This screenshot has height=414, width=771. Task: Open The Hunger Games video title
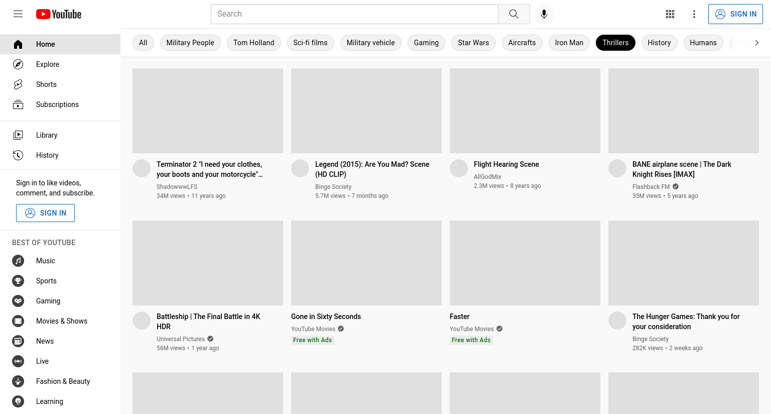[686, 322]
